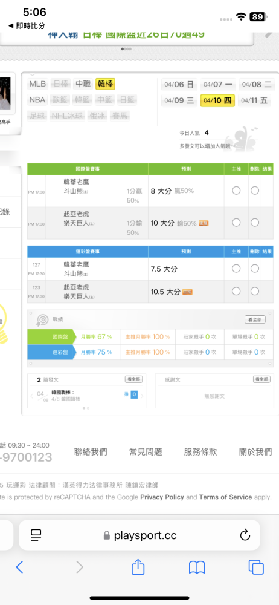
Task: Select 刪除 for 10 大分 輸50% row
Action: [x=255, y=222]
